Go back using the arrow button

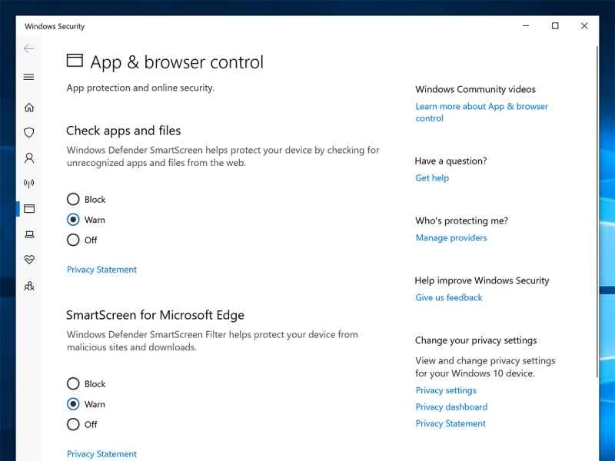pyautogui.click(x=28, y=48)
